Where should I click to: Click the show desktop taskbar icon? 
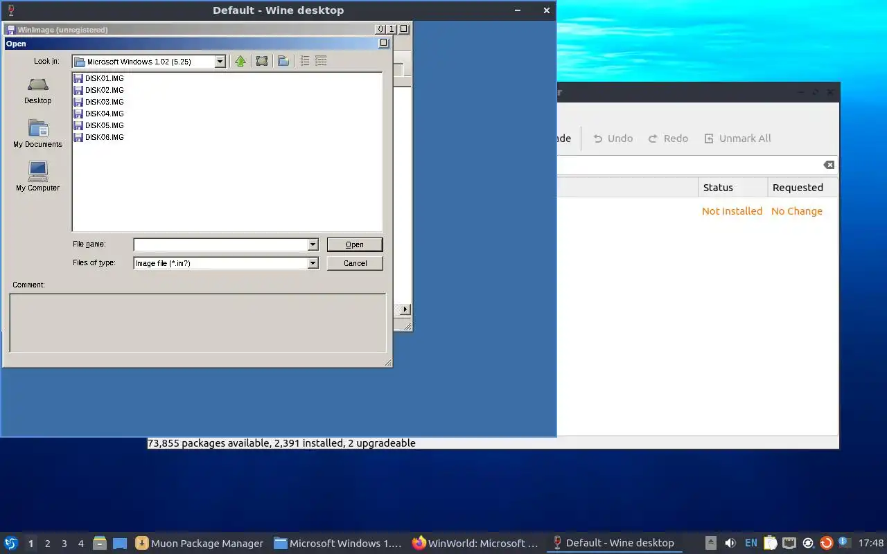click(120, 543)
